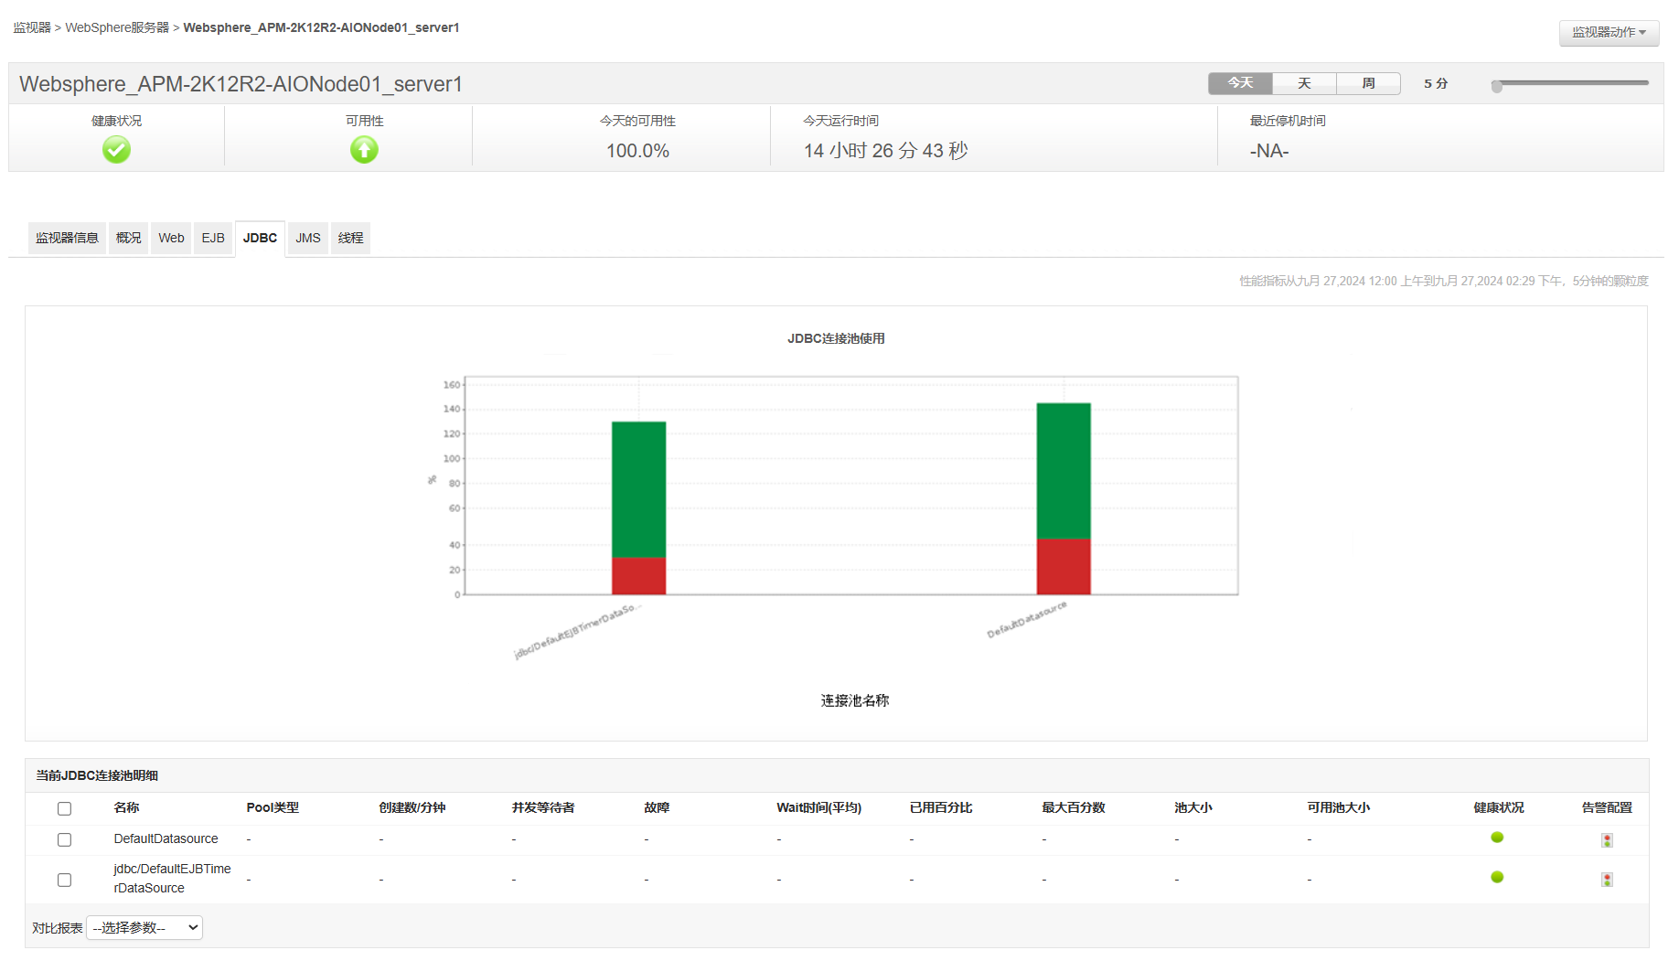Viewport: 1679px width, 961px height.
Task: Switch to the EJB tab
Action: 213,238
